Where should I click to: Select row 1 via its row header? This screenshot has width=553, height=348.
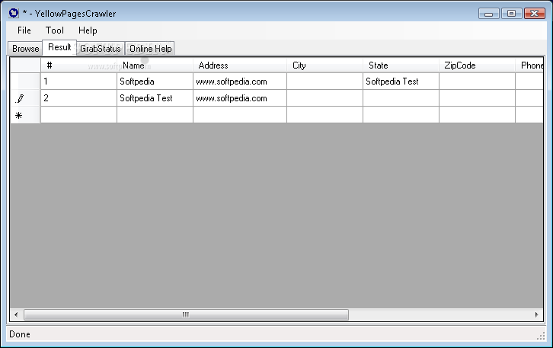point(25,81)
